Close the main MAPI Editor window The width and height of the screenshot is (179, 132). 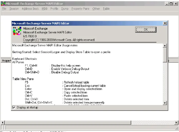pyautogui.click(x=176, y=4)
